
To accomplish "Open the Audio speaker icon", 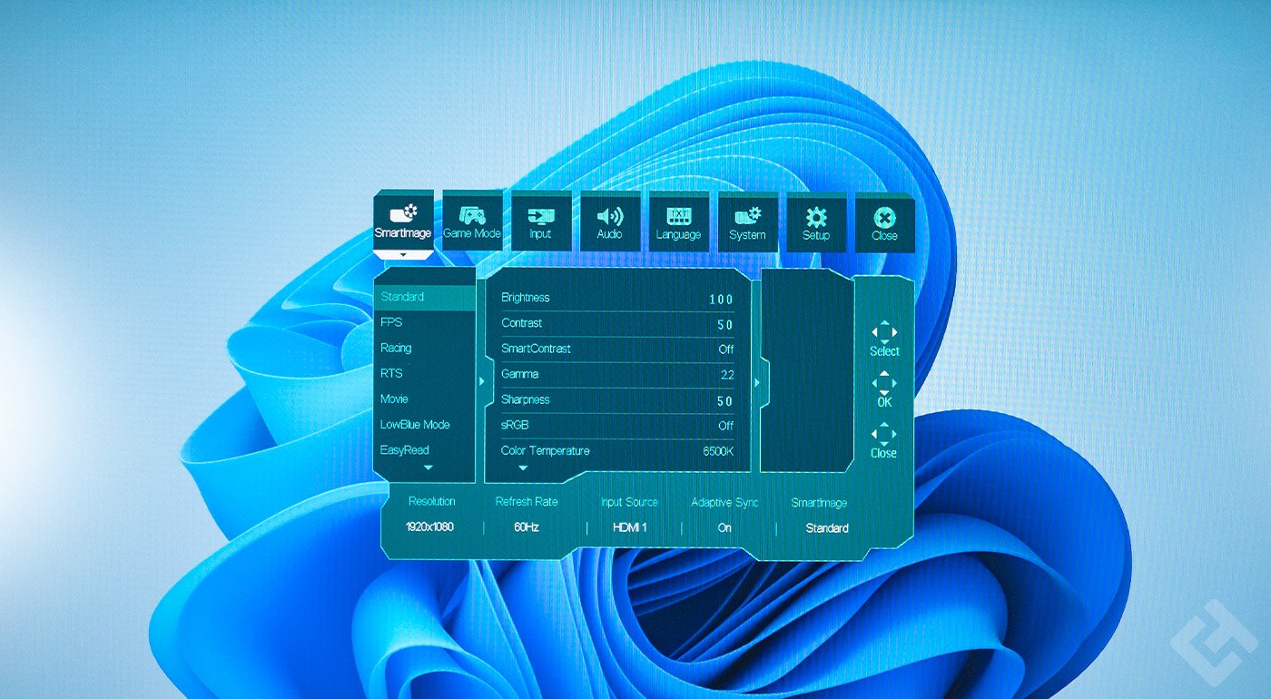I will click(609, 216).
